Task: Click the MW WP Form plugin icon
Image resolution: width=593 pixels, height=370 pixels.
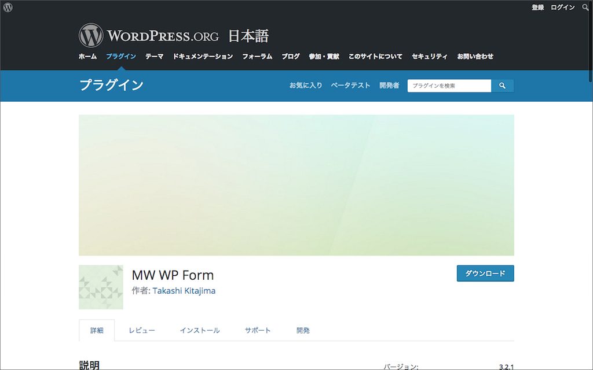Action: pos(101,287)
